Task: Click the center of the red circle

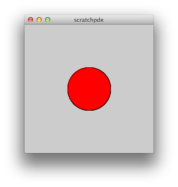Action: point(89,89)
